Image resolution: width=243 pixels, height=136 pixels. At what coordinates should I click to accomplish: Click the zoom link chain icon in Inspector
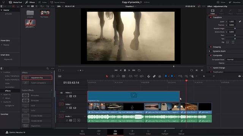240,22
